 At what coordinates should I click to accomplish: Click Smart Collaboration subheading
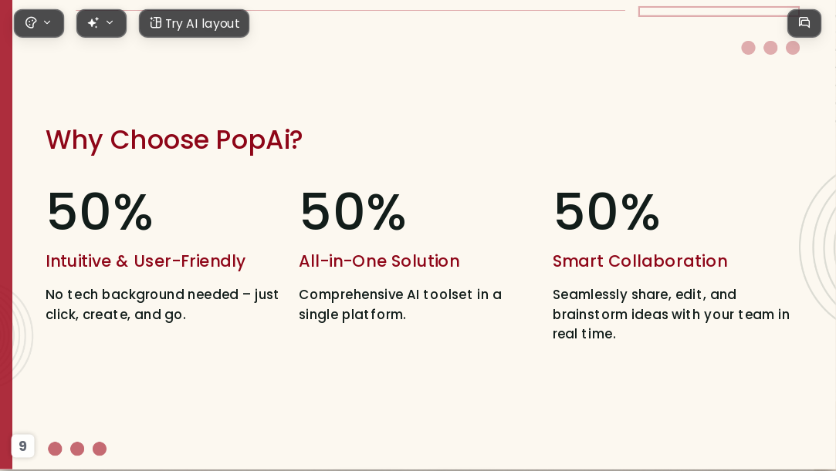point(640,261)
